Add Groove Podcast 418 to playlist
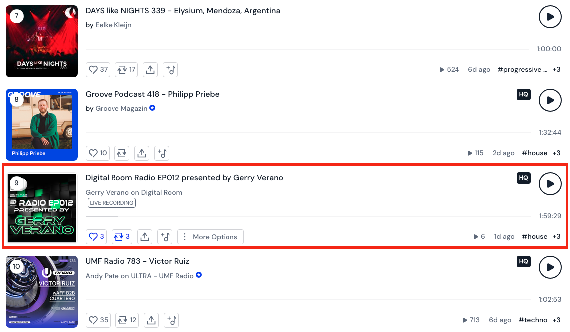 (x=162, y=153)
